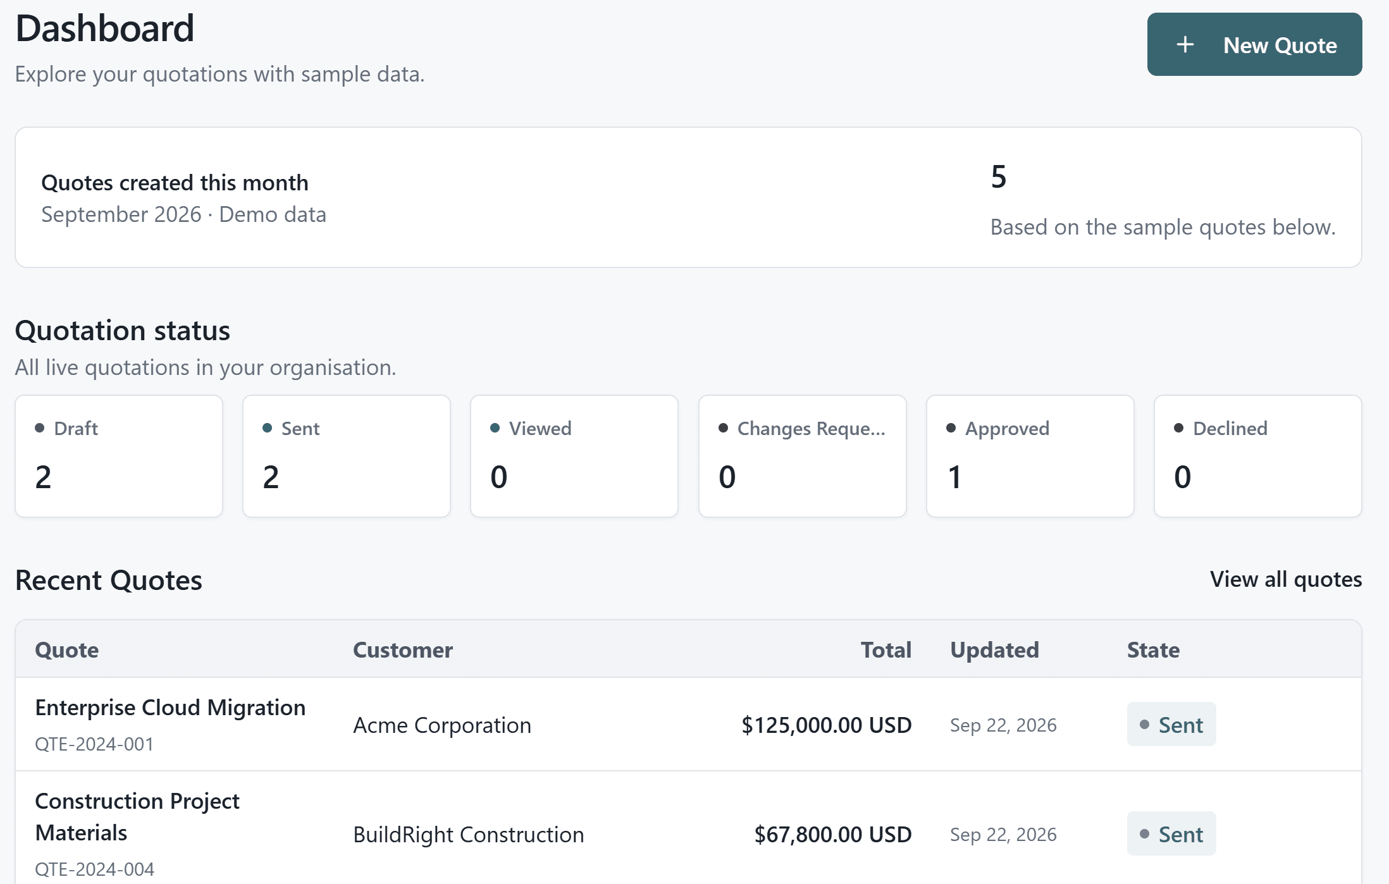Select the Approved status card
The image size is (1389, 884).
(x=1030, y=456)
